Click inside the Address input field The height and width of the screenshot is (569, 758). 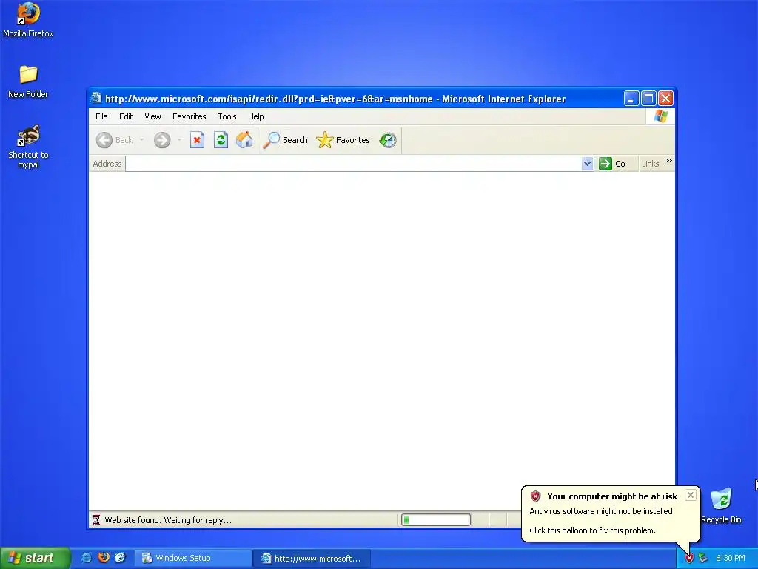click(353, 164)
